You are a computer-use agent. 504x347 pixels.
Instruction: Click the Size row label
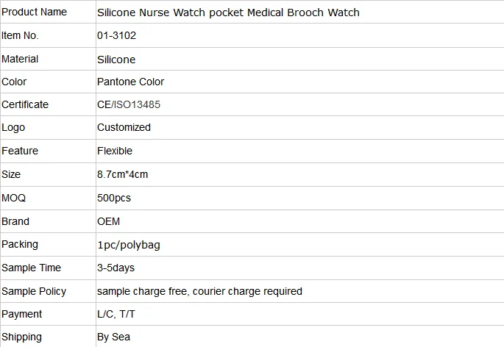pos(12,174)
